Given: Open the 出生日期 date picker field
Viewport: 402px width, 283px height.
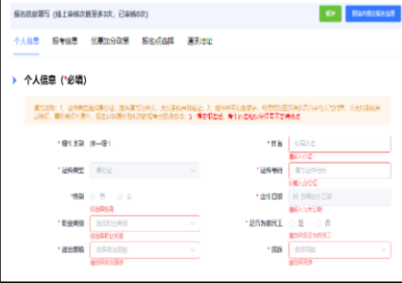Looking at the screenshot, I should pyautogui.click(x=340, y=197).
